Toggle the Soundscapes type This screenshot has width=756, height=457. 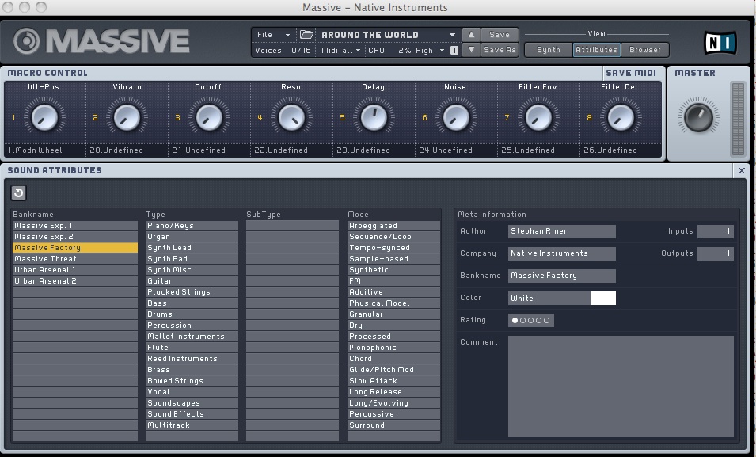point(192,403)
